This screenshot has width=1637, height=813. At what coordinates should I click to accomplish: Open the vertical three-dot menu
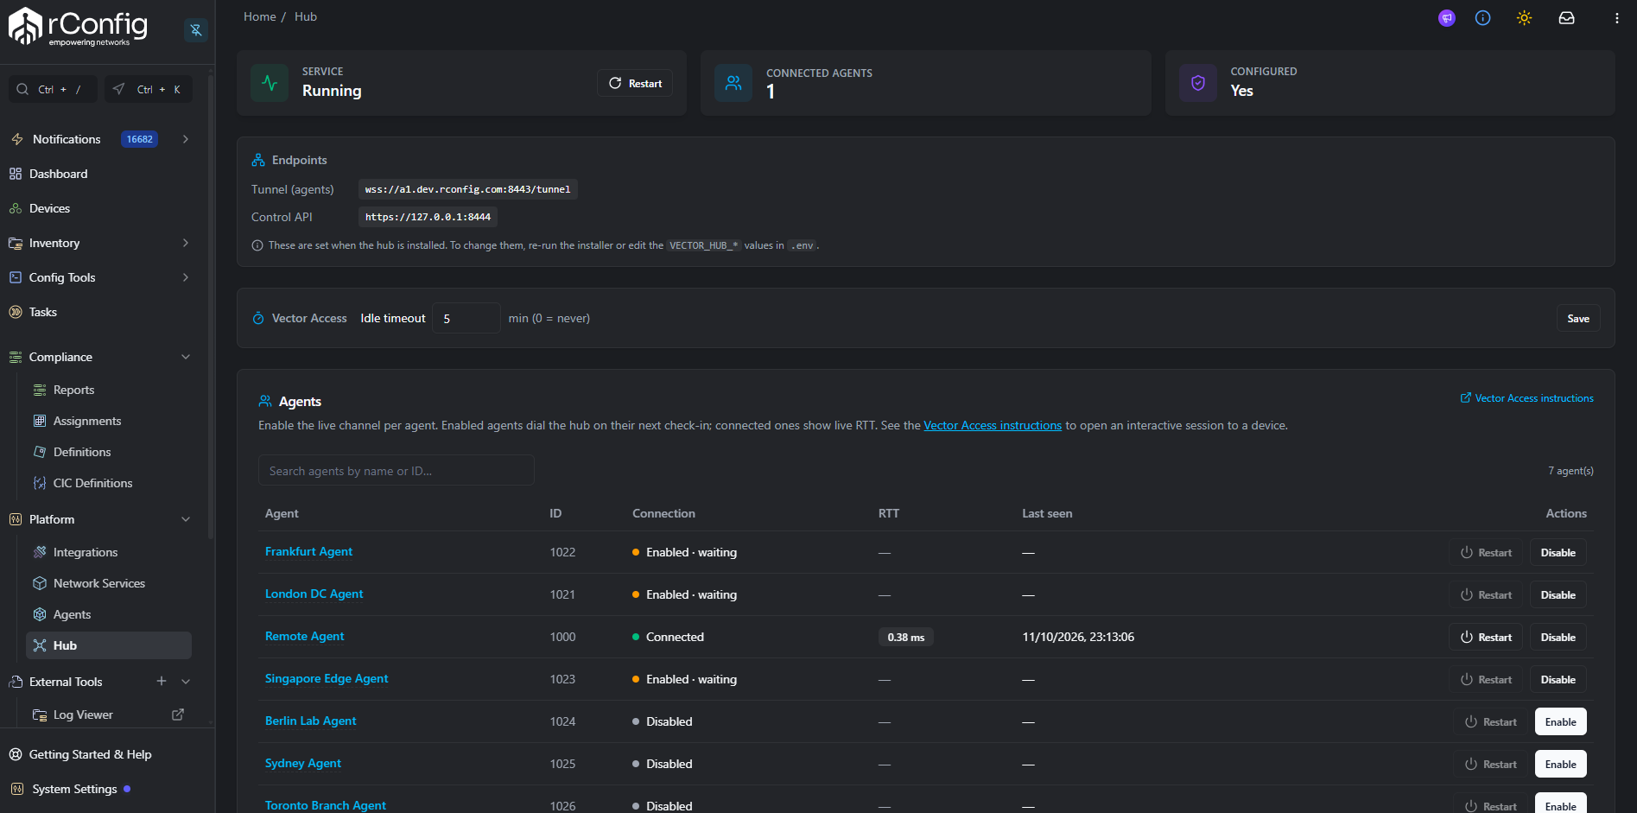tap(1617, 18)
